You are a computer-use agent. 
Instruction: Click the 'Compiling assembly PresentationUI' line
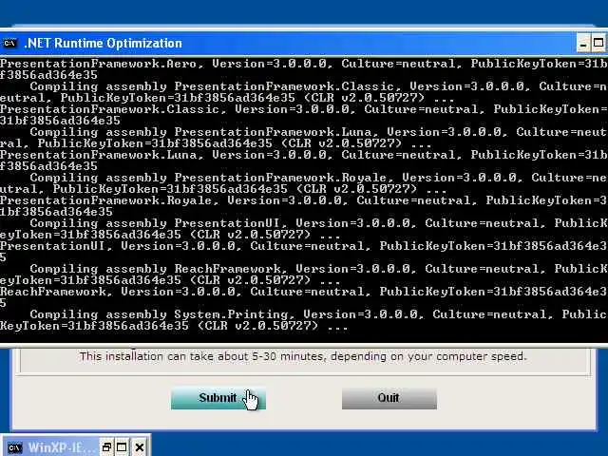pos(318,223)
